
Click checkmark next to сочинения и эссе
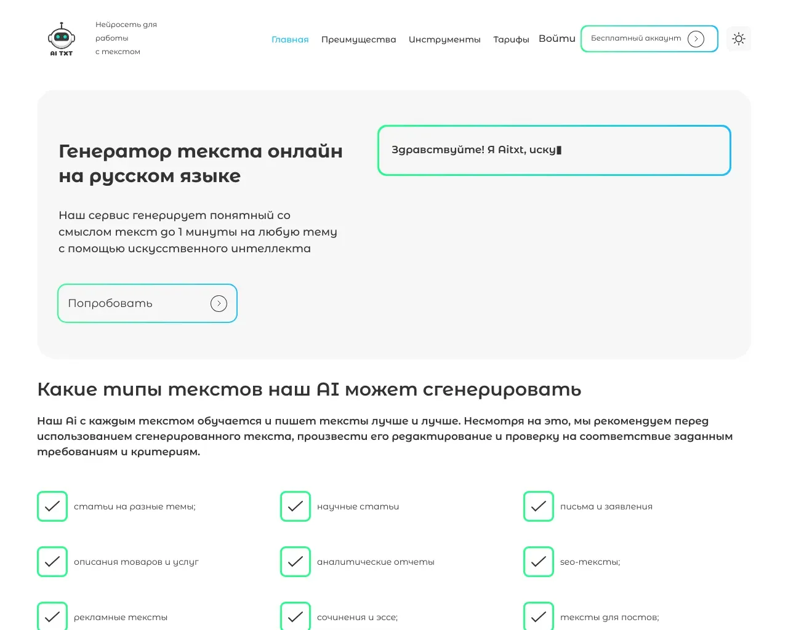pos(295,616)
